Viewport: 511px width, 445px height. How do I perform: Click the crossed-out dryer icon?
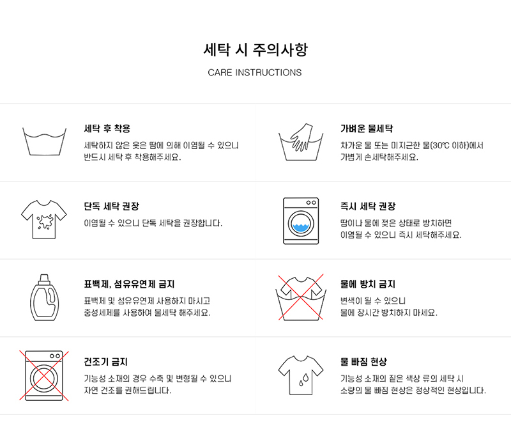(x=45, y=376)
